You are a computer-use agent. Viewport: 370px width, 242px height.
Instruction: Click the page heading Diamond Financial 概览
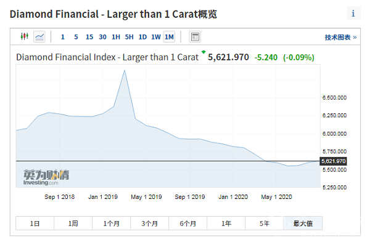(x=113, y=14)
